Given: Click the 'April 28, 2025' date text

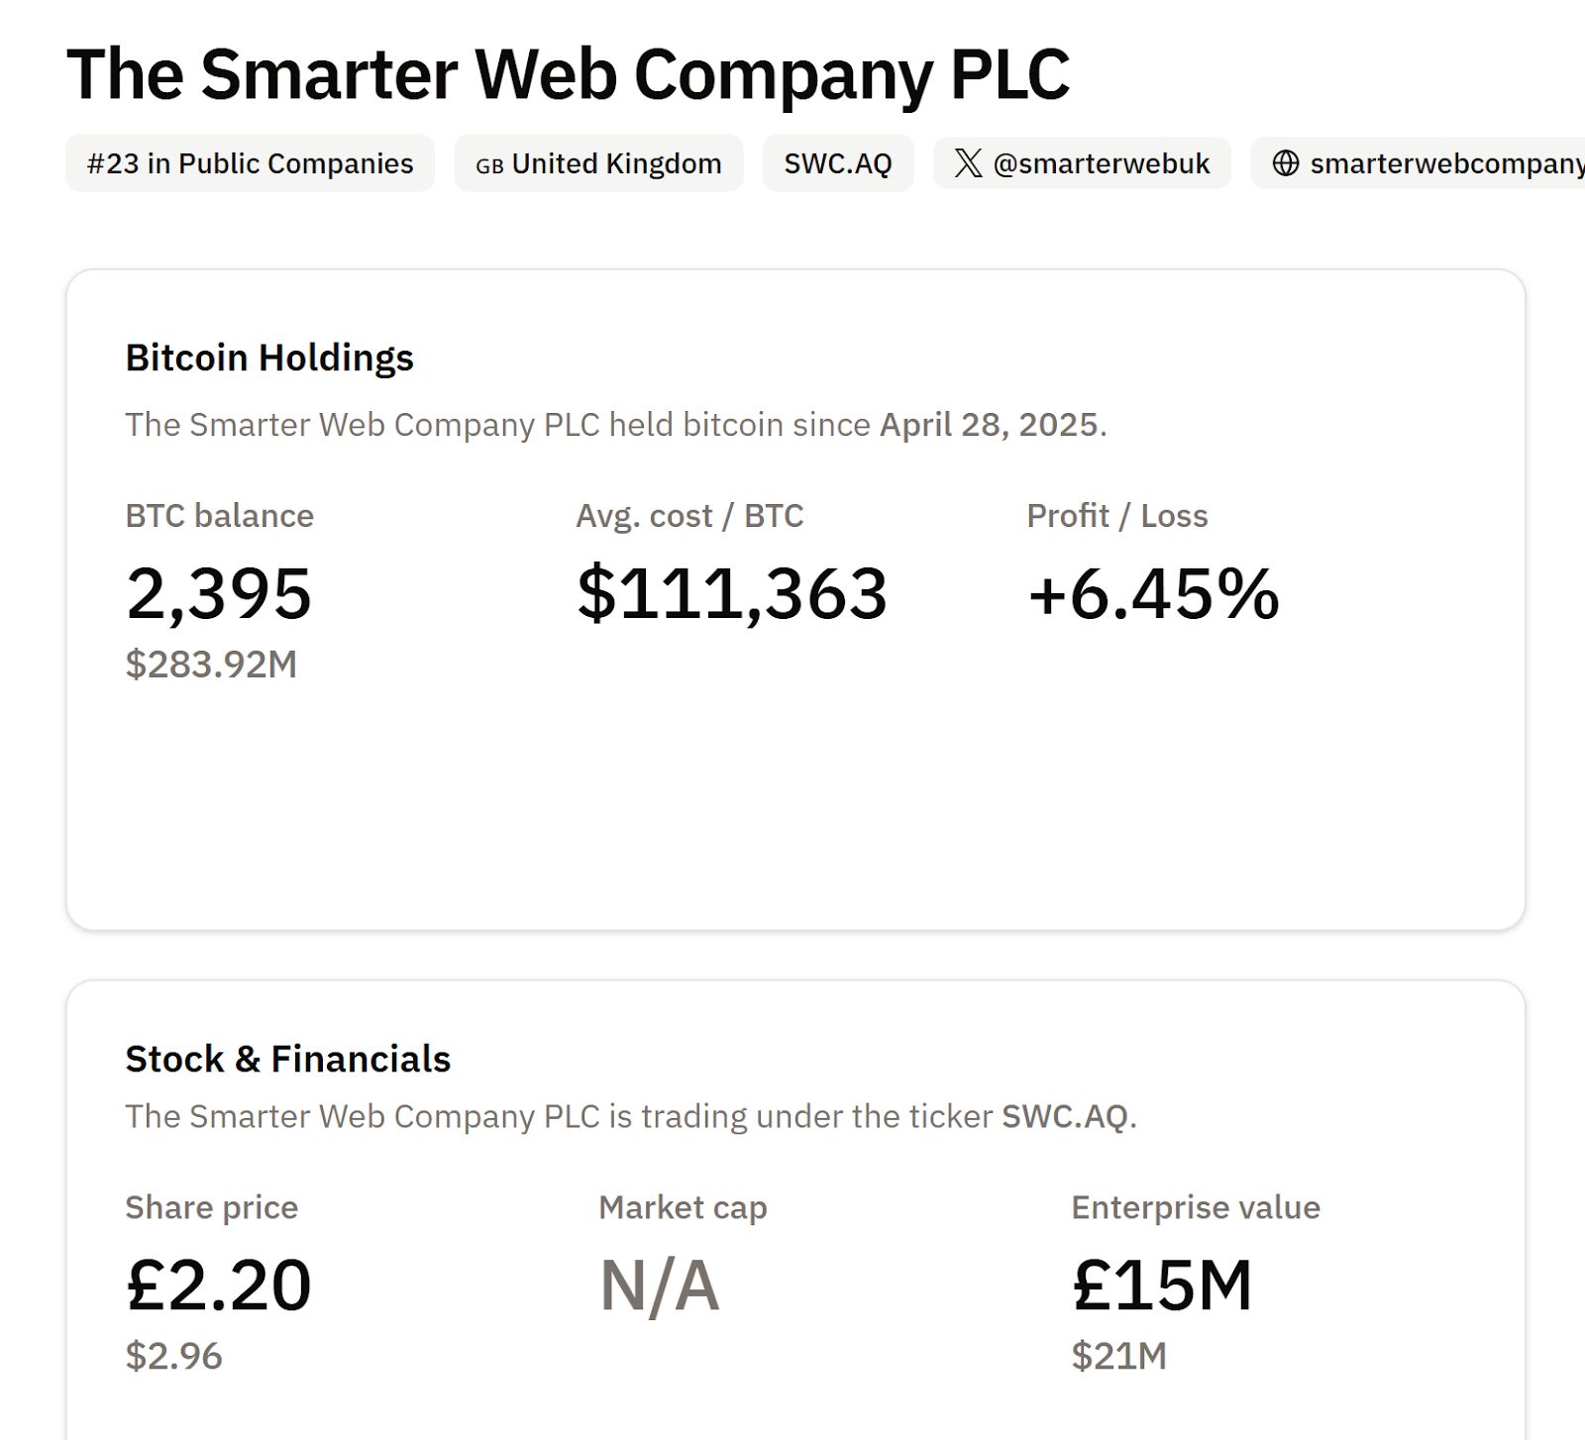Looking at the screenshot, I should click(990, 426).
